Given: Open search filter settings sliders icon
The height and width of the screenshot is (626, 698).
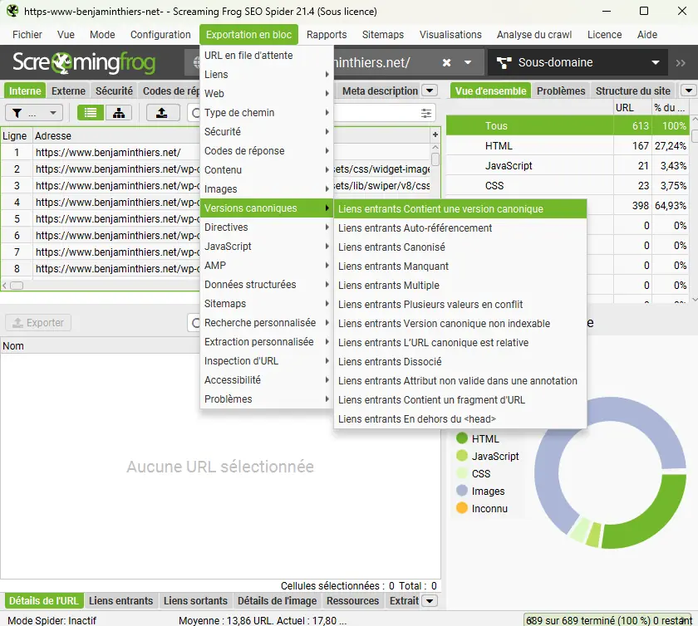Looking at the screenshot, I should coord(426,113).
